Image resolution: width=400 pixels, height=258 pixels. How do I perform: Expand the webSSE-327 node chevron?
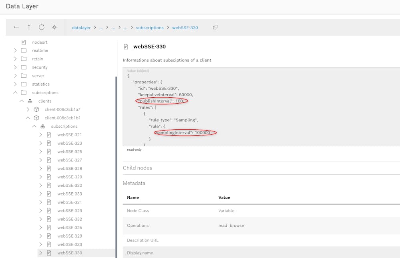40,160
